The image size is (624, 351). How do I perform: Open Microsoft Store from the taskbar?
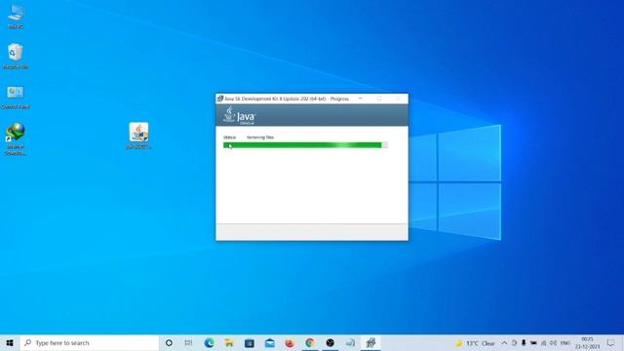(250, 342)
